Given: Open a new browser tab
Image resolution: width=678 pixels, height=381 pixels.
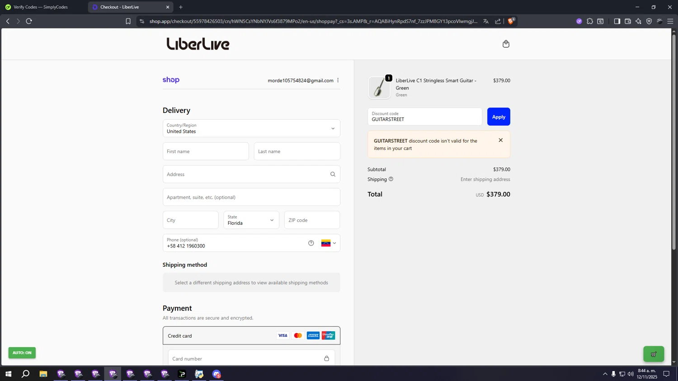Looking at the screenshot, I should click(181, 7).
